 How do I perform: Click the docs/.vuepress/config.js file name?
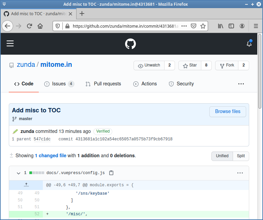point(76,173)
